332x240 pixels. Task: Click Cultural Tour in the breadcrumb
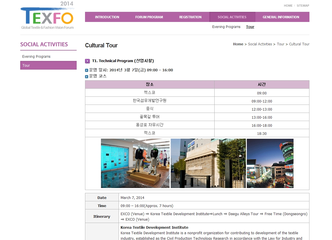click(299, 44)
